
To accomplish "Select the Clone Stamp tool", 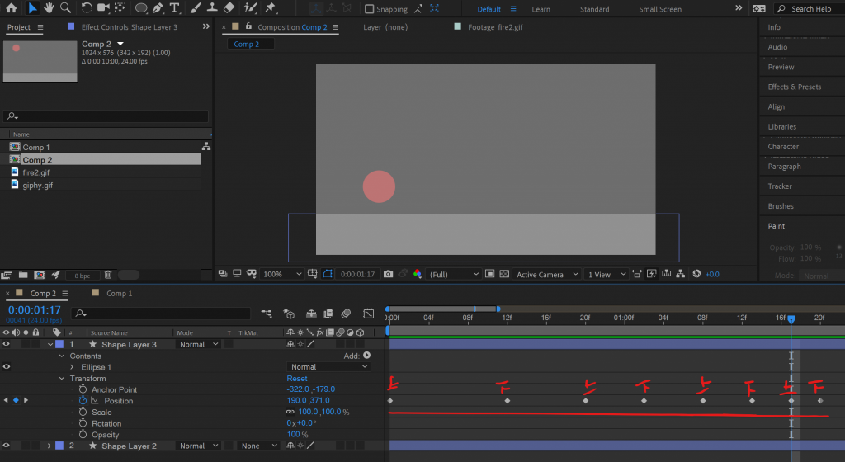I will point(212,8).
